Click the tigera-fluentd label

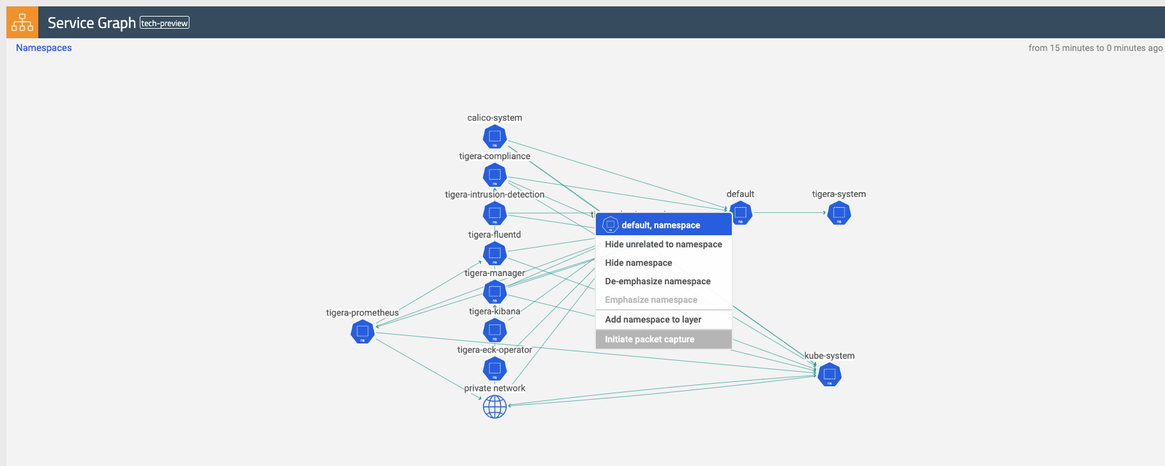[494, 235]
